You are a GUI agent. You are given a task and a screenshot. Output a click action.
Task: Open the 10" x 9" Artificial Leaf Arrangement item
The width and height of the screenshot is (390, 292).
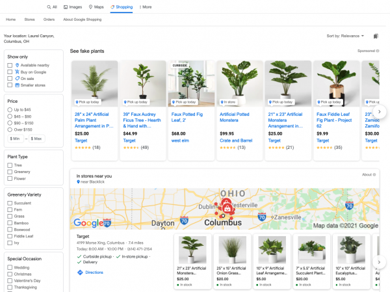(272, 261)
